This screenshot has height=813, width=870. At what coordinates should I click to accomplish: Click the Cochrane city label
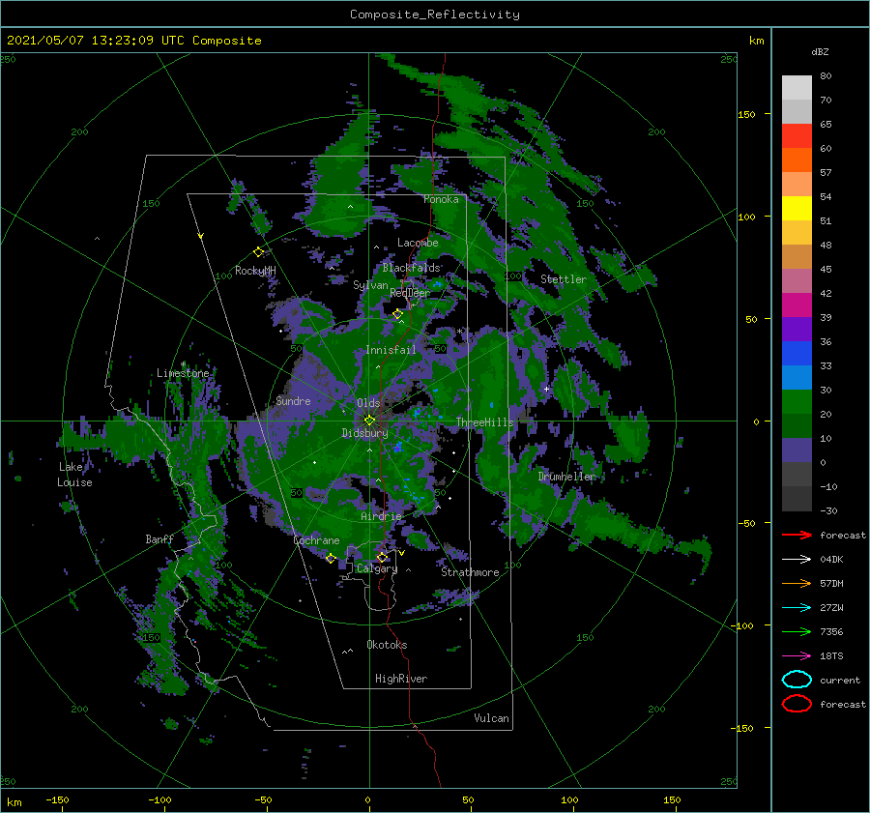[316, 540]
